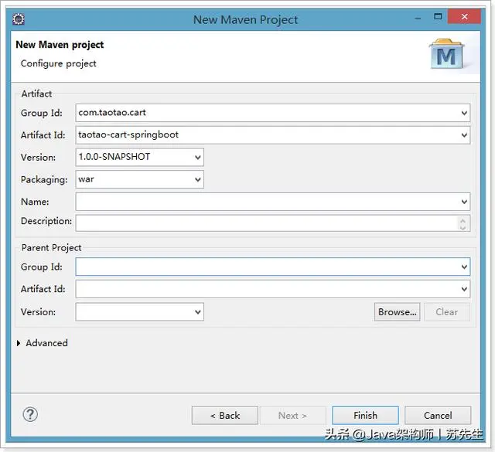Expand the Advanced section
495x452 pixels.
pyautogui.click(x=19, y=343)
